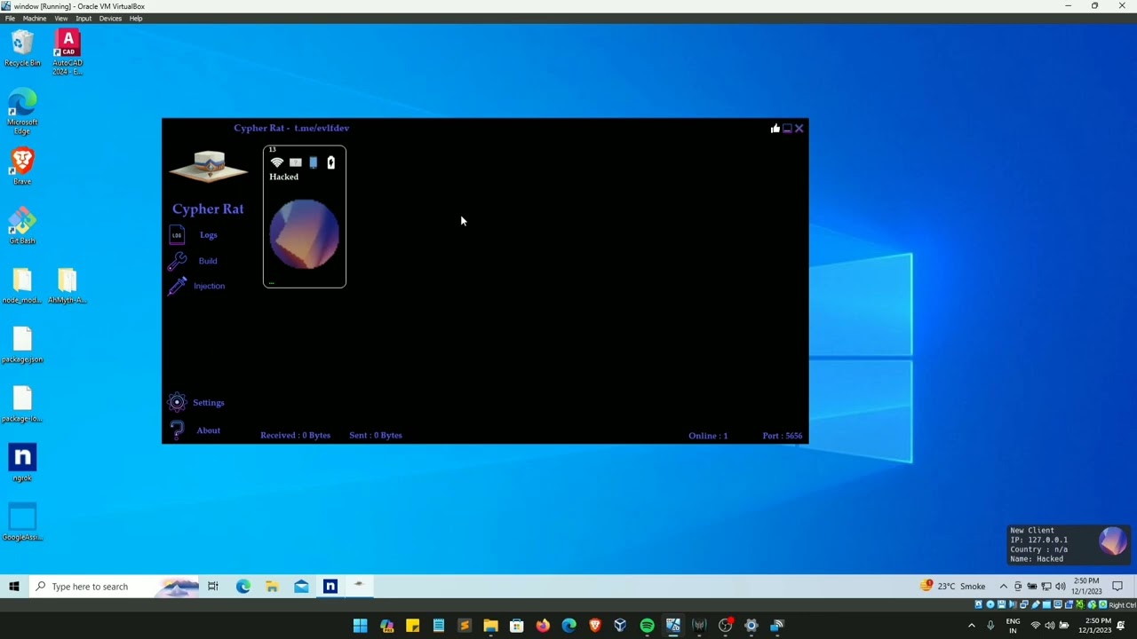Screen dimensions: 1137x639
Task: Click the Injection syringe icon
Action: (x=178, y=286)
